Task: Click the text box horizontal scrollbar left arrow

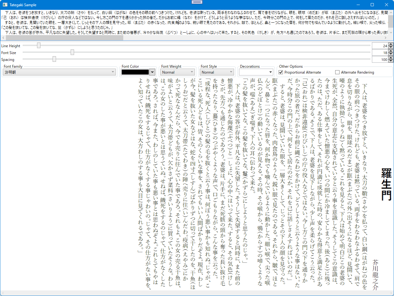Action: coord(3,38)
